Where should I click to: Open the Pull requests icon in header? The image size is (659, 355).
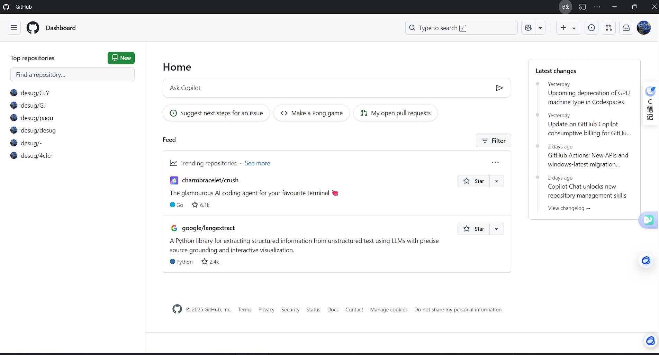[x=609, y=28]
